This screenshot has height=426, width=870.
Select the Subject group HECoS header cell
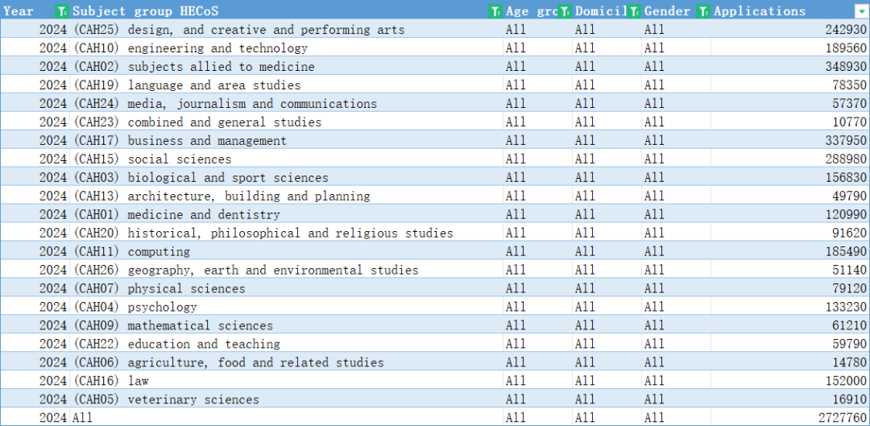[286, 10]
